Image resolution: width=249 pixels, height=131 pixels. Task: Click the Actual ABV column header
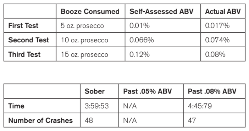223,11
